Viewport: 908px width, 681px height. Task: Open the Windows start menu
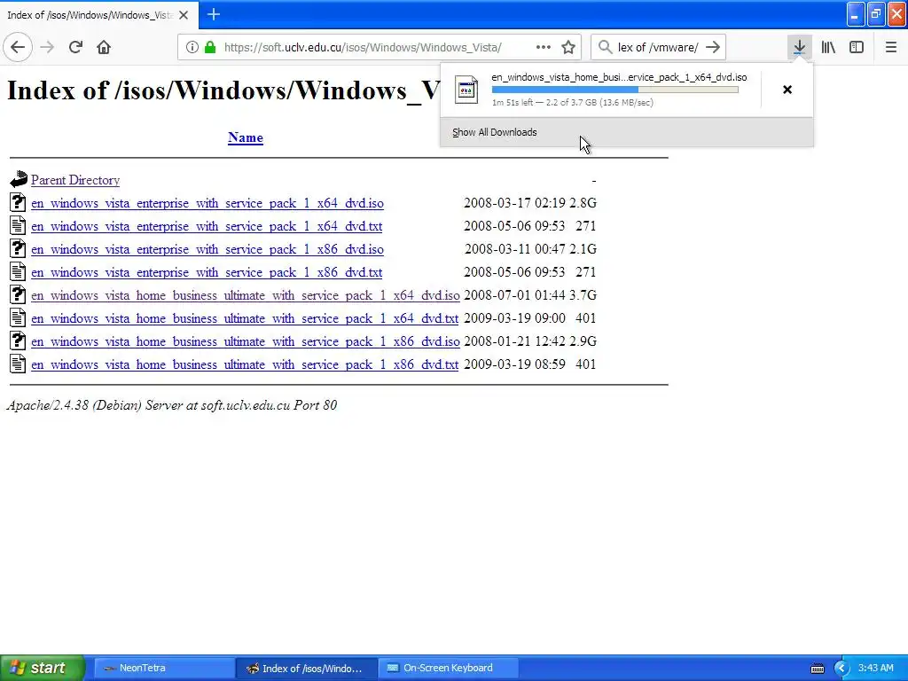[43, 668]
